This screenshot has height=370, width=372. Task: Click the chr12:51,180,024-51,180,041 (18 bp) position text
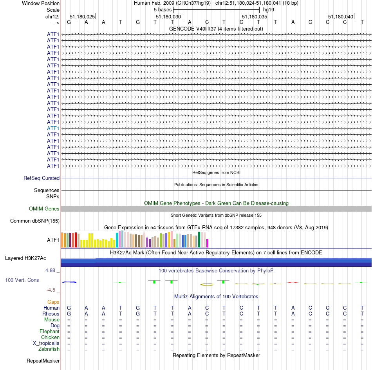(x=257, y=3)
